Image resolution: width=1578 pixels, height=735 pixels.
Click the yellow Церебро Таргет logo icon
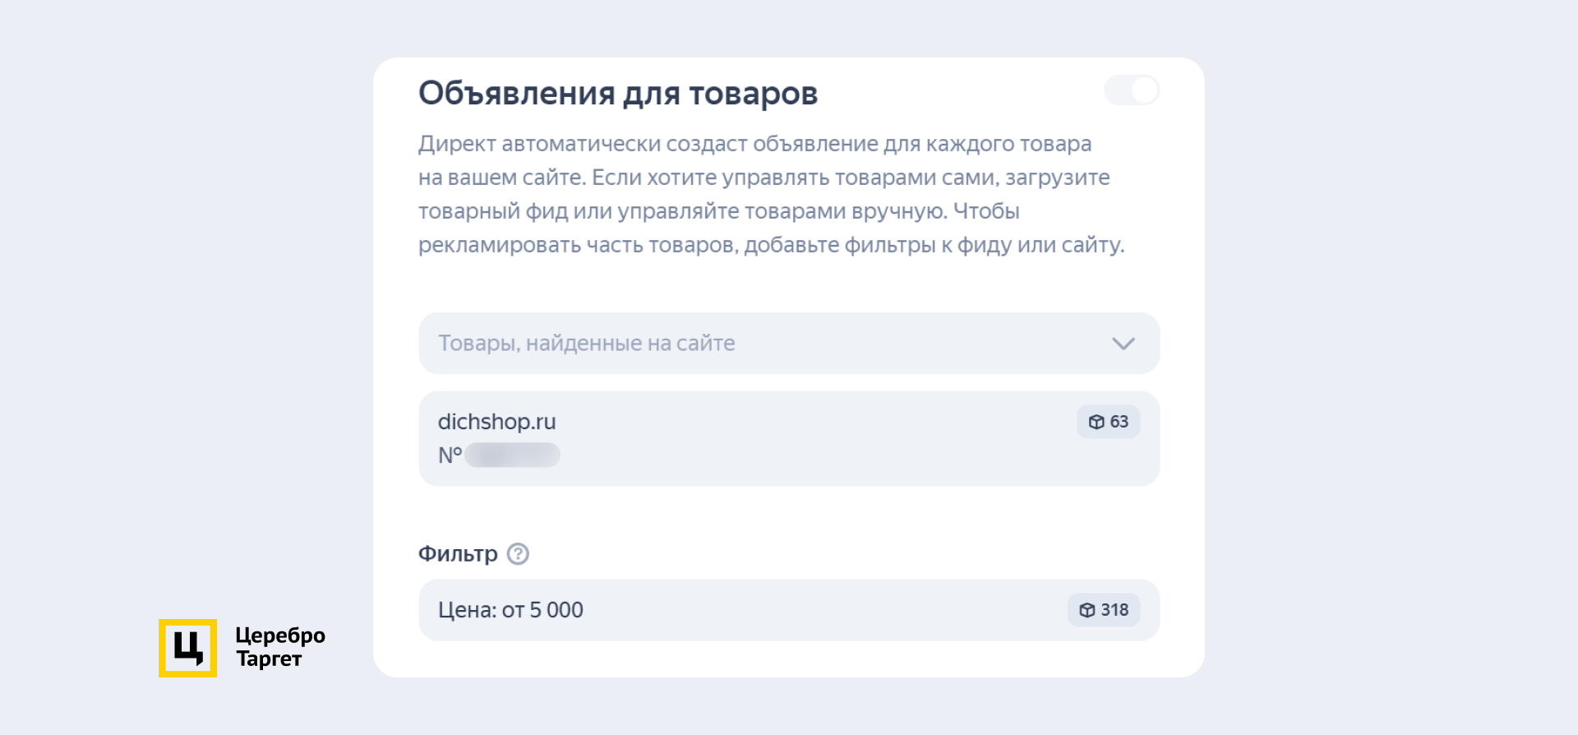pyautogui.click(x=187, y=648)
